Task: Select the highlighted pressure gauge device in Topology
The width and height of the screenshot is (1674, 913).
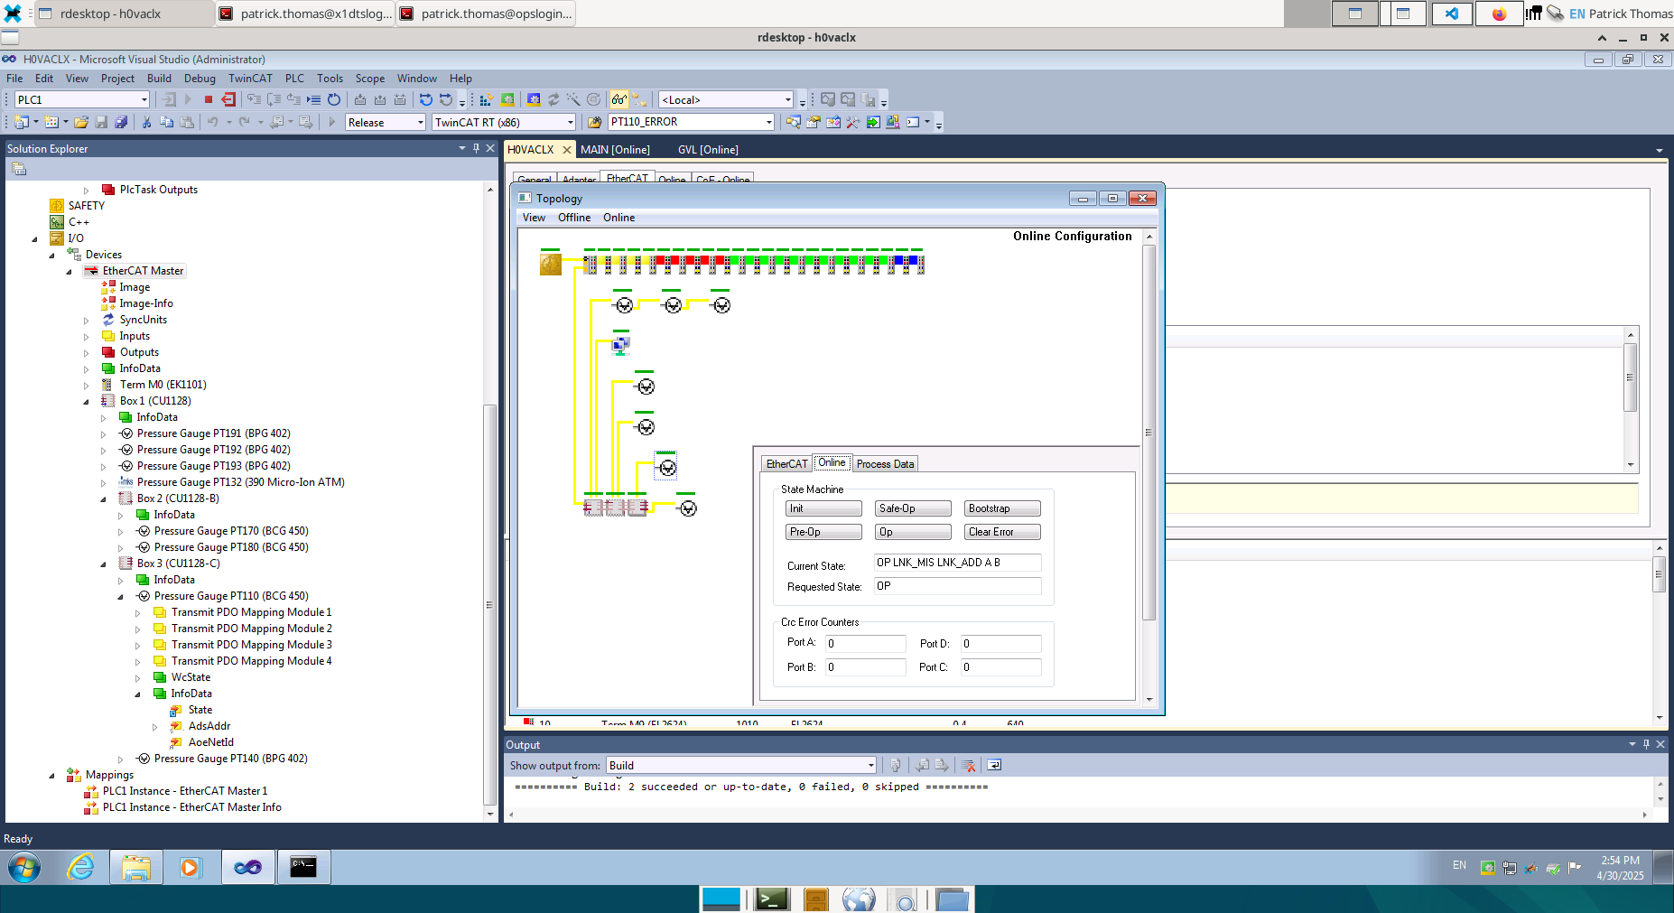Action: click(x=666, y=467)
